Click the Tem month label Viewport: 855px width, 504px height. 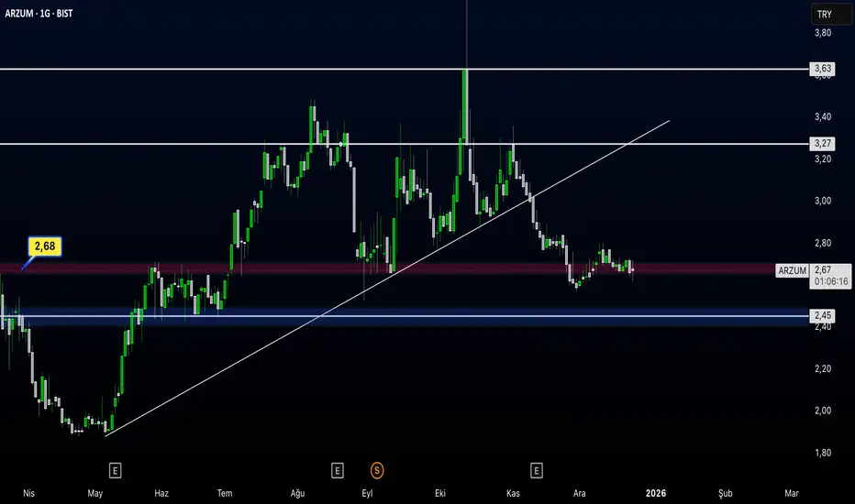[225, 493]
